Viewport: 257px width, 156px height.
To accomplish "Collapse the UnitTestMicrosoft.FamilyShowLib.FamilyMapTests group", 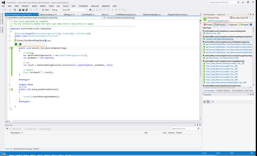I will [204, 61].
